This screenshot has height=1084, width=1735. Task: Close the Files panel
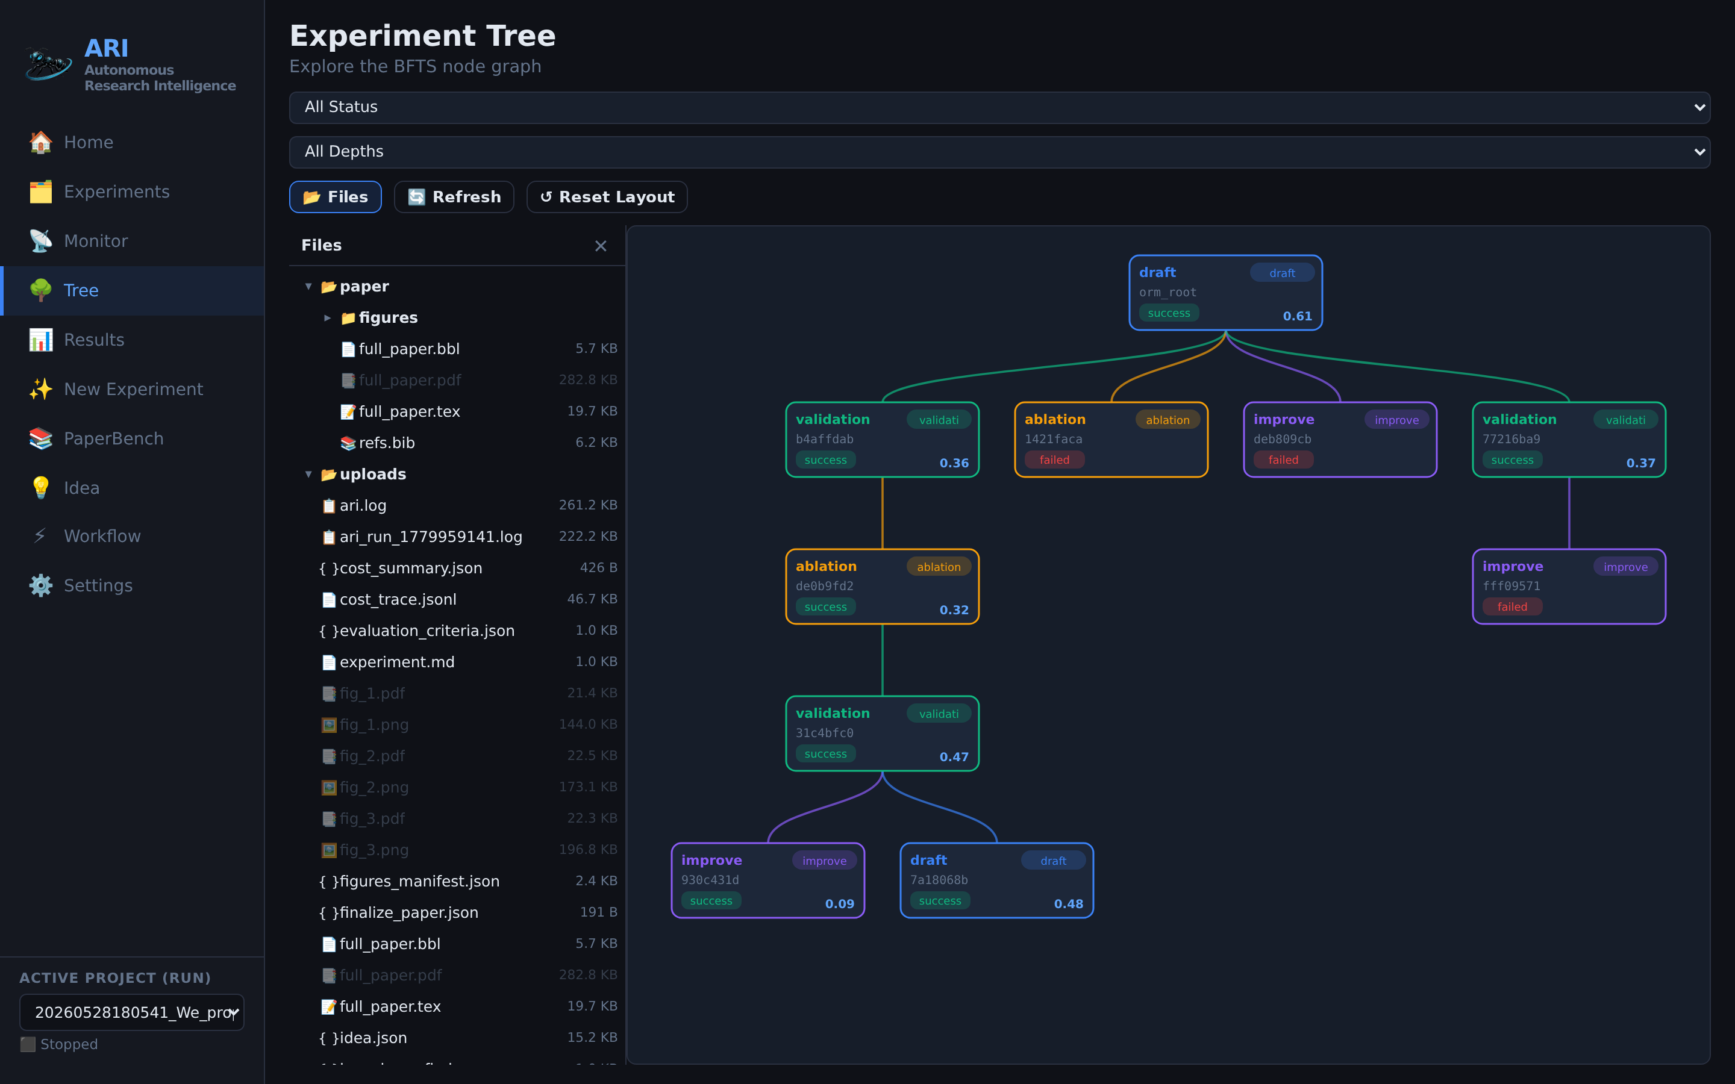pyautogui.click(x=601, y=246)
